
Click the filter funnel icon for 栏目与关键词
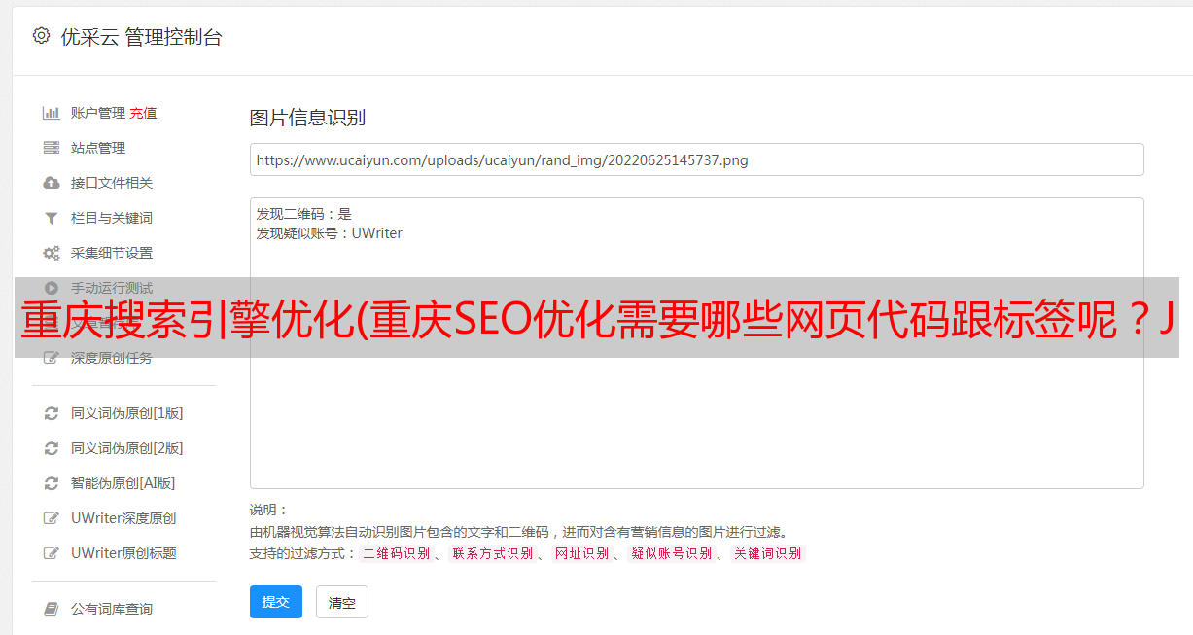52,218
